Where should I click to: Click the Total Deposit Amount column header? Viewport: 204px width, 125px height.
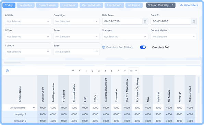click(106, 90)
